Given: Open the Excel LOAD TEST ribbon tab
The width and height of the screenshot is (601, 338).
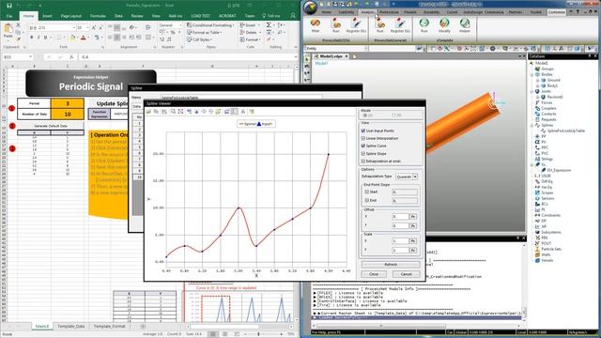Looking at the screenshot, I should tap(201, 16).
